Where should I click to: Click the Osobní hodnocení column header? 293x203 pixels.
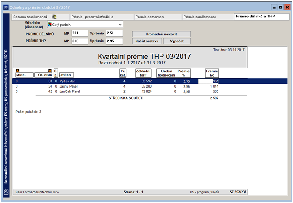167,73
